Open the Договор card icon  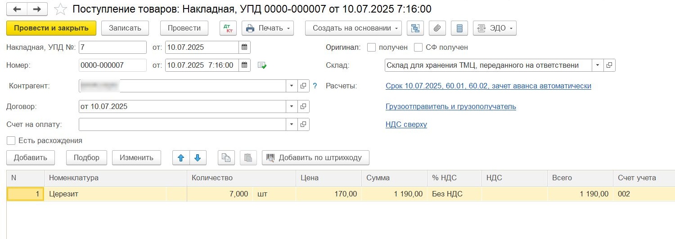point(303,106)
